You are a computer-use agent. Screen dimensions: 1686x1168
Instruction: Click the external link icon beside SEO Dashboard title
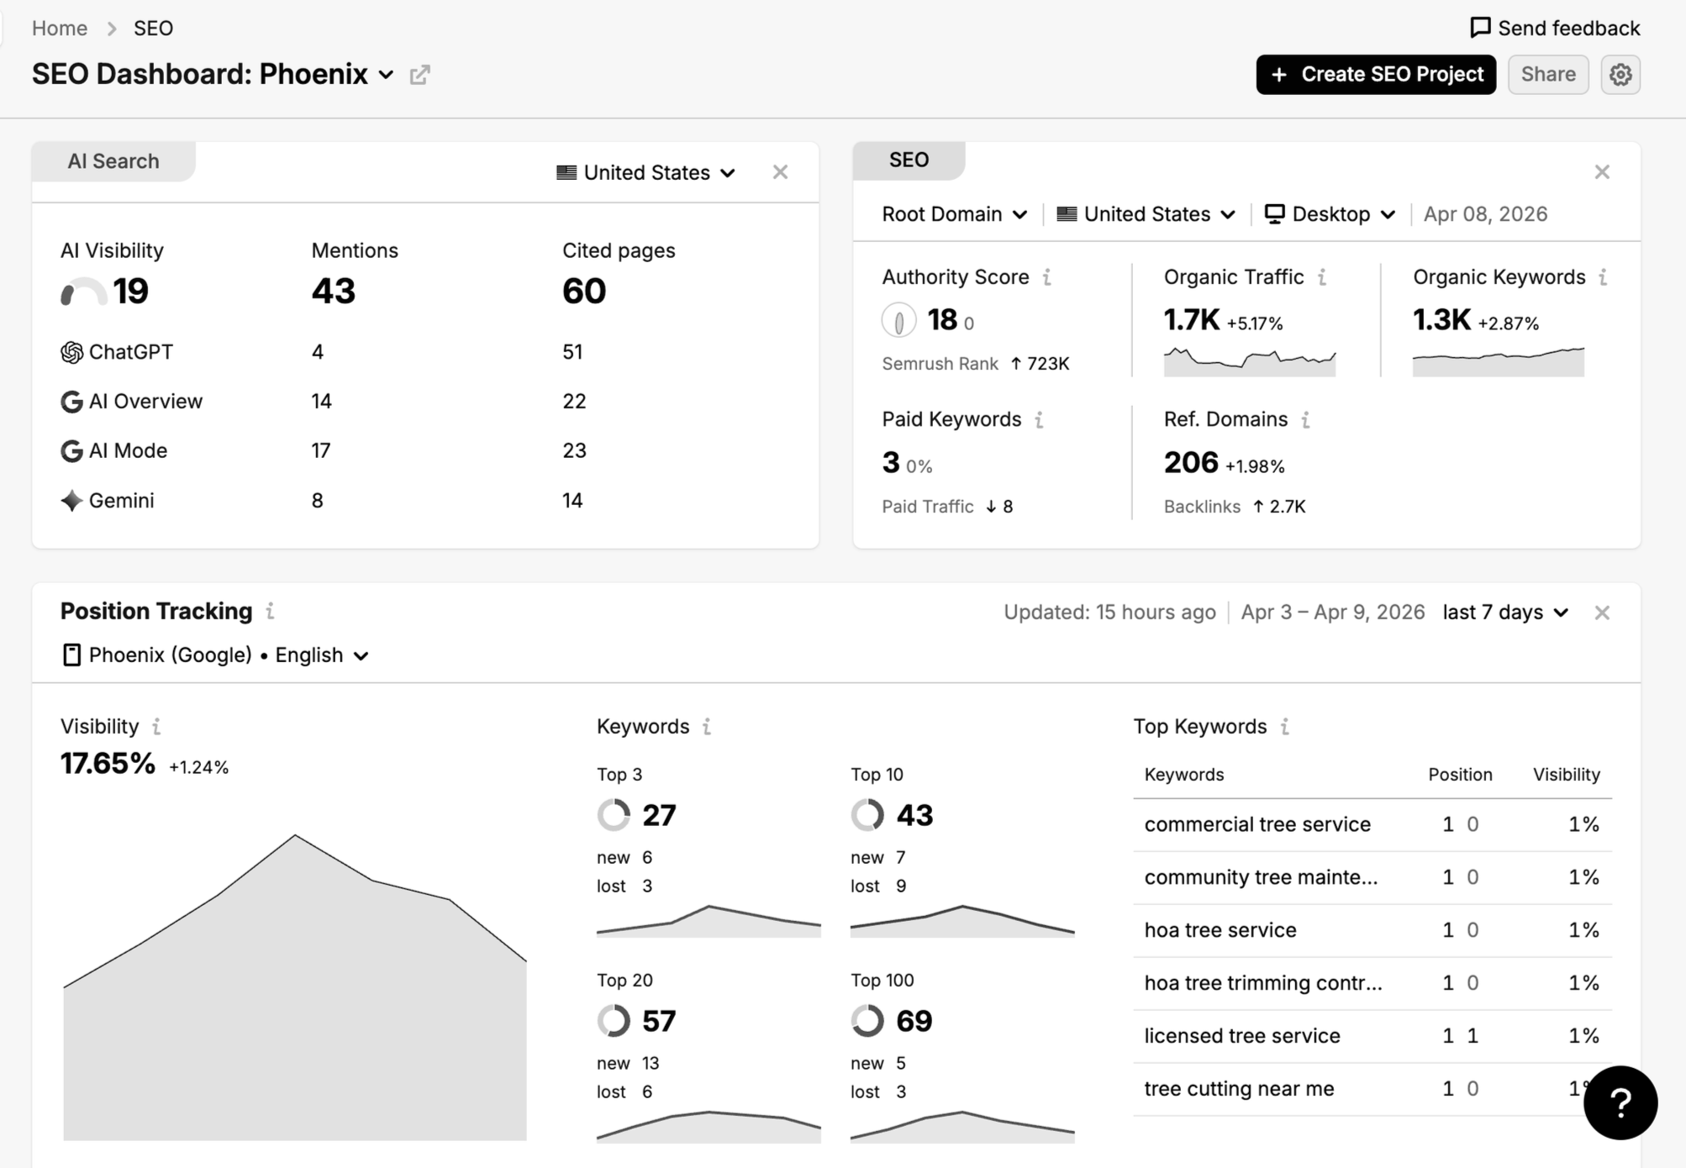[420, 75]
